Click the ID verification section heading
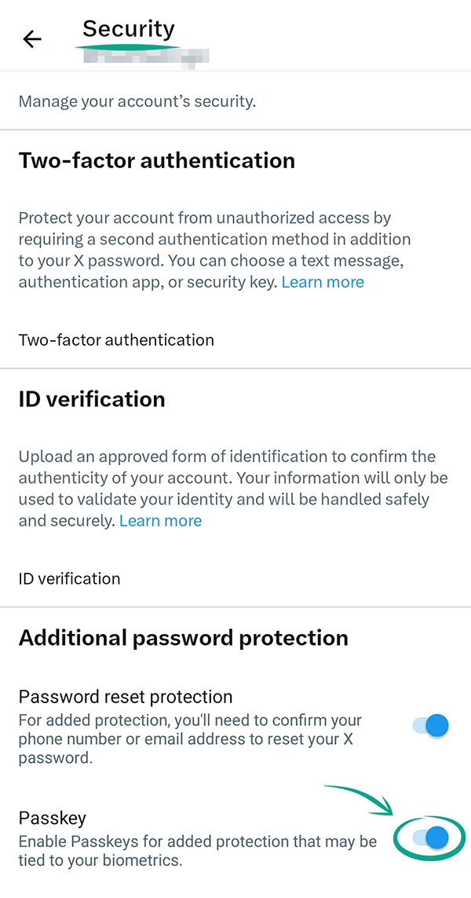471x898 pixels. point(92,399)
